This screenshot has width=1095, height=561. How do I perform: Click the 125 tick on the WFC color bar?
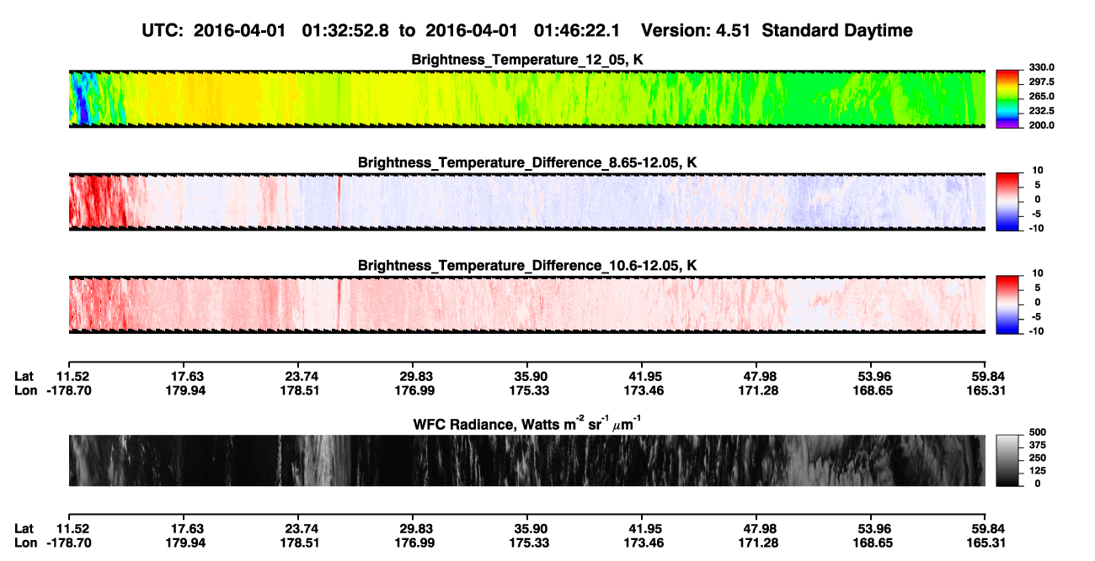[x=1038, y=471]
